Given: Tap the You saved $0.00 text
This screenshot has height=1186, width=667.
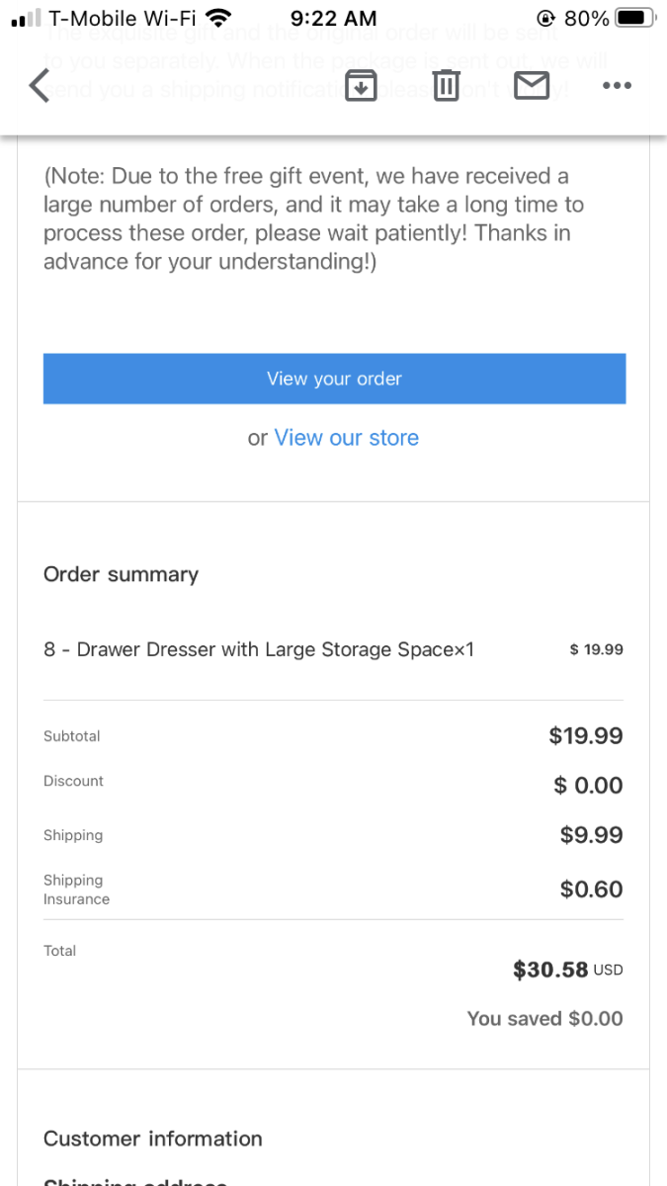Looking at the screenshot, I should click(544, 1018).
